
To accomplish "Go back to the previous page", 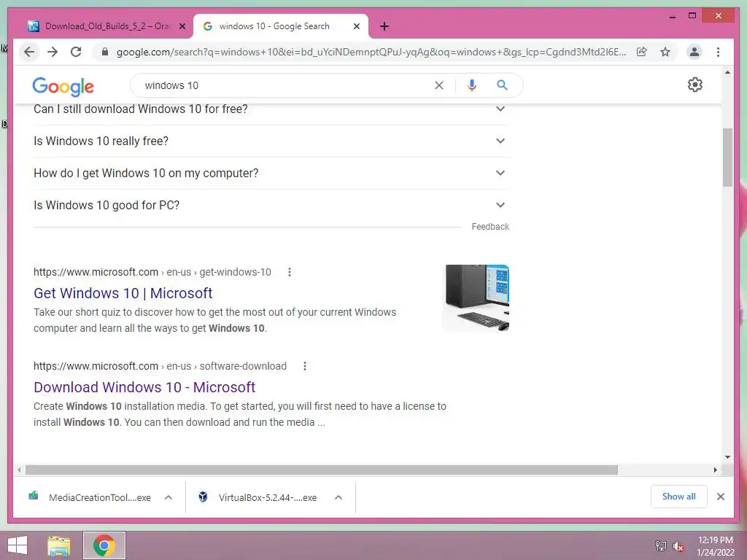I will [29, 52].
